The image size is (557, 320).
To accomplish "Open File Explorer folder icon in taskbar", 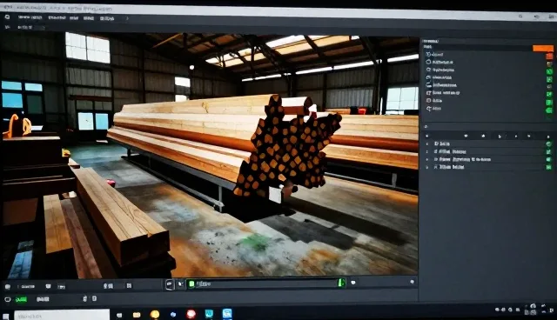I will point(137,315).
